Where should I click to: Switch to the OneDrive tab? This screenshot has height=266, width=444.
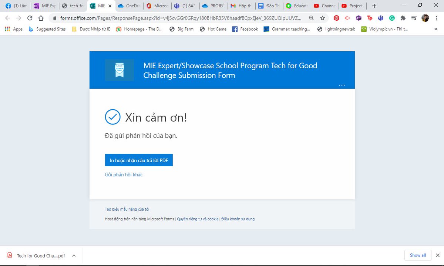pos(129,6)
